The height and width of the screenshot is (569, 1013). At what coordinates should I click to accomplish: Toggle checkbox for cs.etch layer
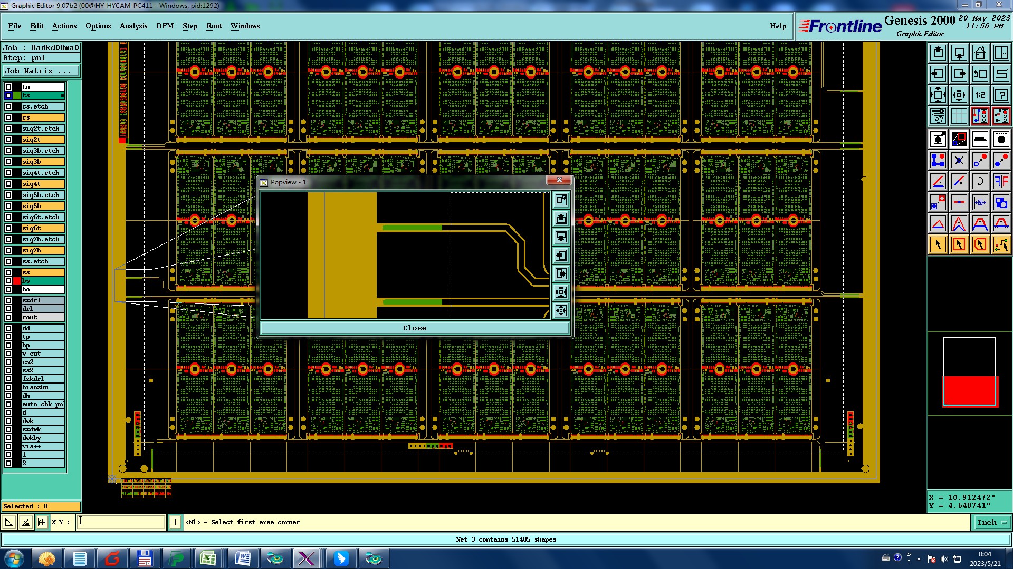[8, 106]
